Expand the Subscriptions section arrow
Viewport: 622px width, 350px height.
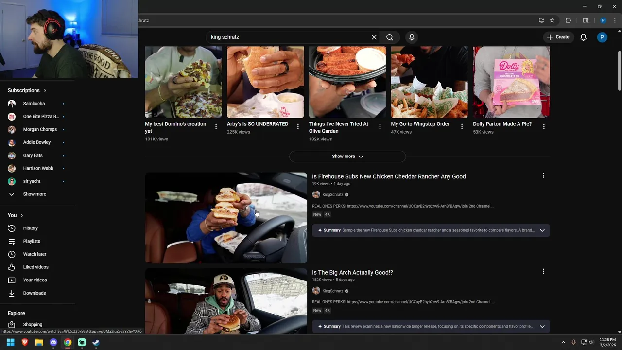pos(45,90)
